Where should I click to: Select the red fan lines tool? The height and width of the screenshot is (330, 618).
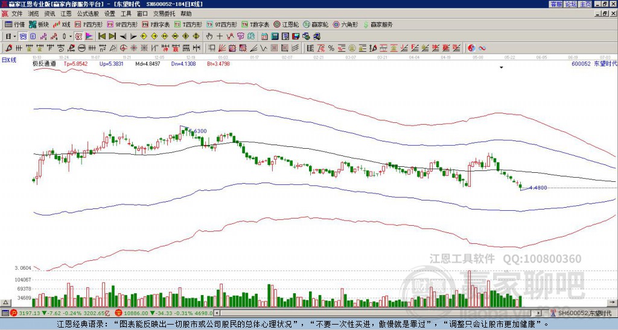[221, 48]
